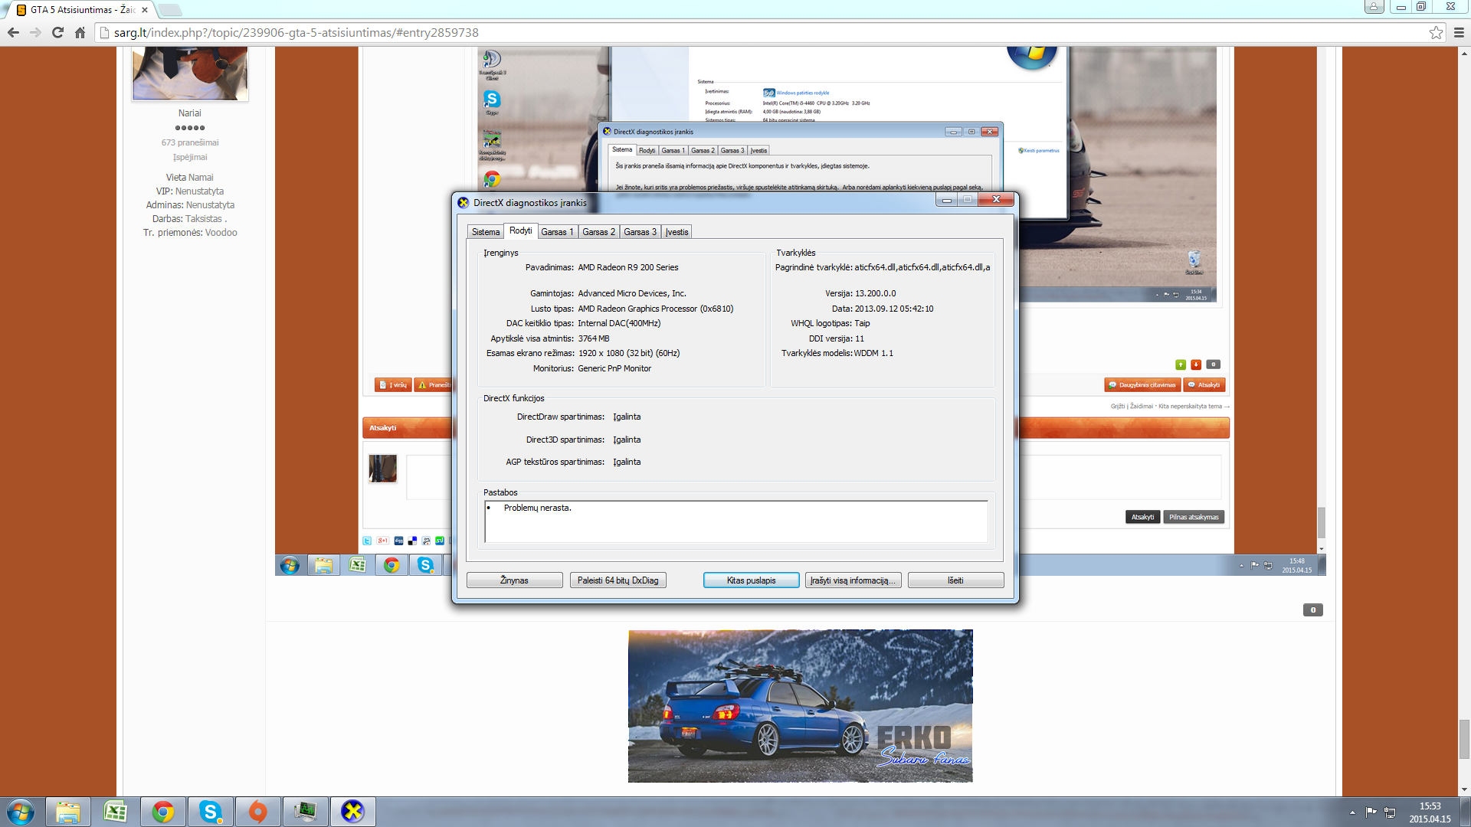Image resolution: width=1471 pixels, height=827 pixels.
Task: Go to next page with Kitas puslapis
Action: pyautogui.click(x=751, y=580)
